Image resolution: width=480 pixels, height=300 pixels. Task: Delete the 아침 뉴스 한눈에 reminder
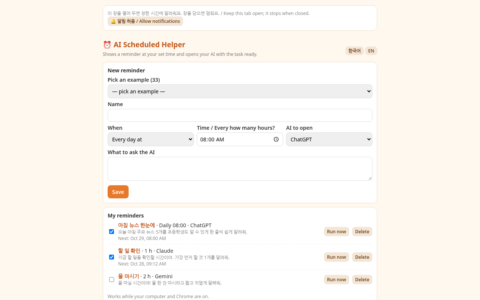point(362,231)
